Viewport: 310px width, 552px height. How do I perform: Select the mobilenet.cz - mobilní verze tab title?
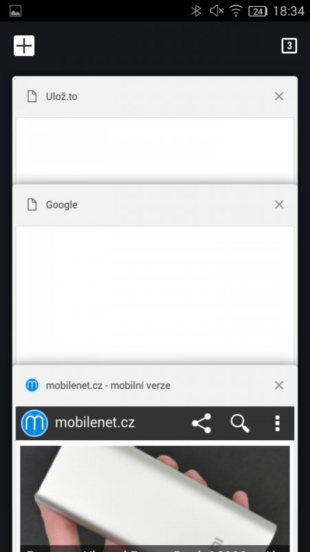point(108,386)
